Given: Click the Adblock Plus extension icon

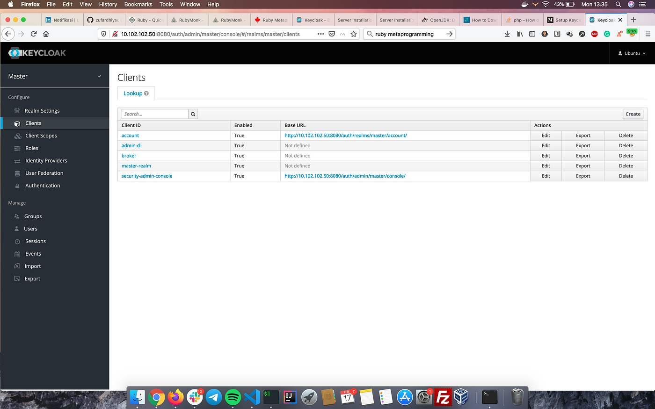Looking at the screenshot, I should 594,34.
